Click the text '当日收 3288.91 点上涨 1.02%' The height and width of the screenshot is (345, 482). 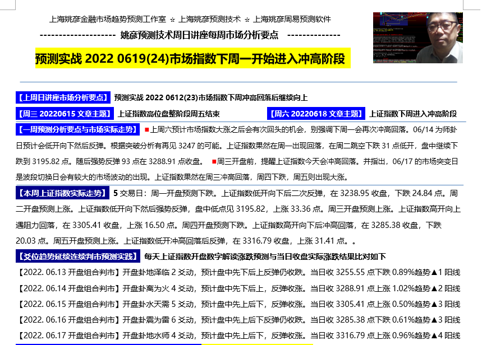[x=362, y=288]
